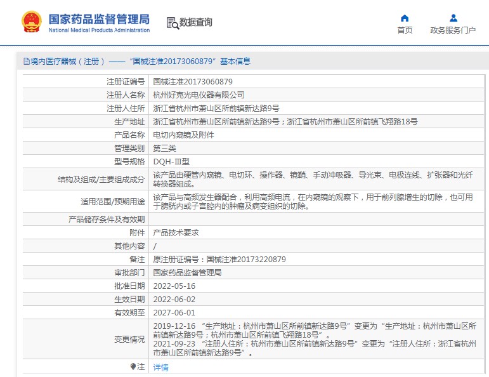Click the 政务服务门户 label
This screenshot has width=489, height=377.
[x=453, y=30]
